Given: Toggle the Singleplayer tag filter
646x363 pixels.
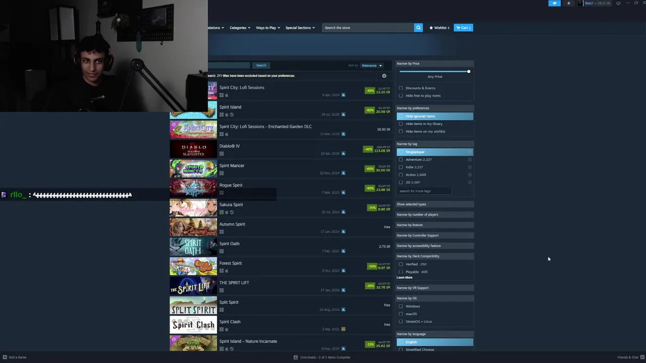Looking at the screenshot, I should [x=435, y=152].
